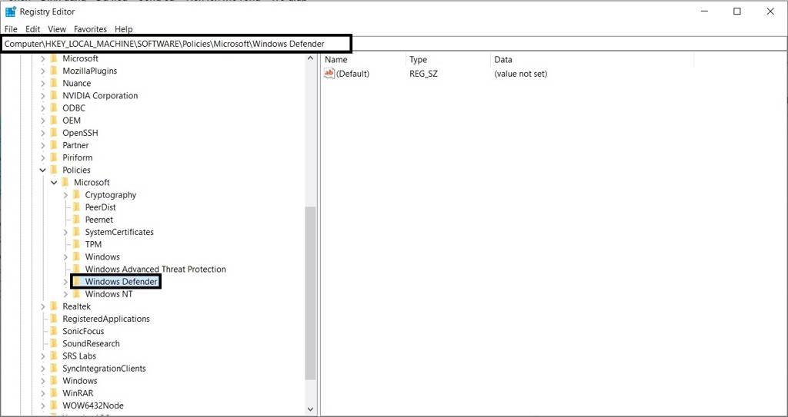Image resolution: width=788 pixels, height=417 pixels.
Task: Select the NVIDIA Corporation tree key
Action: pyautogui.click(x=100, y=96)
